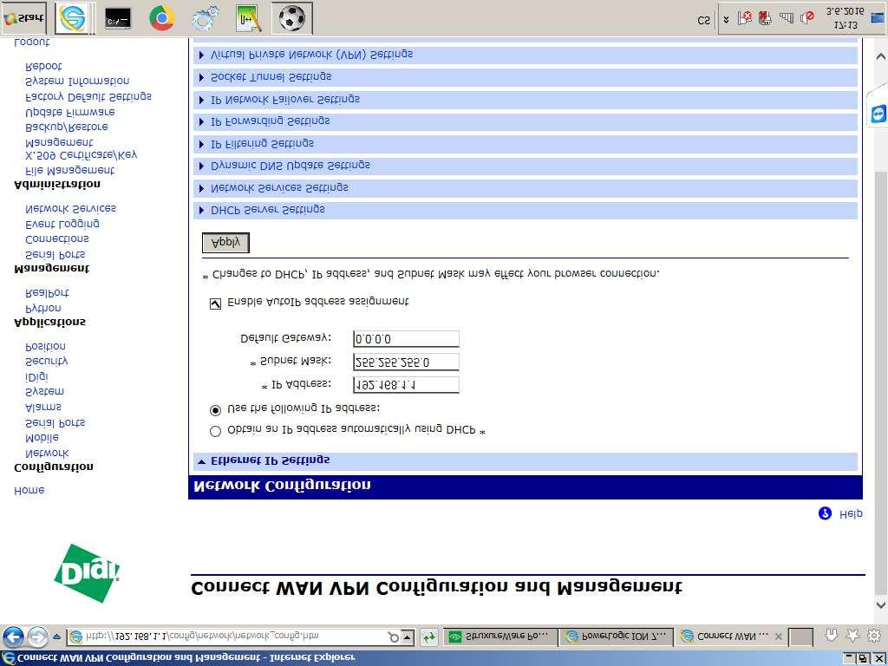Open the IE Home icon
The image size is (888, 666).
coord(831,636)
